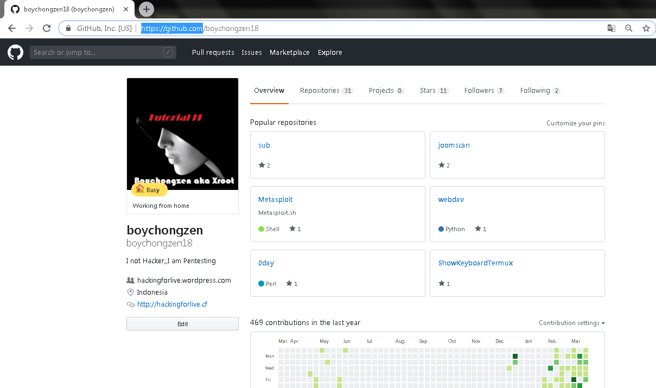Viewport: 656px width, 388px height.
Task: Click the link chain icon beside hackingforlive.cf
Action: tap(130, 304)
